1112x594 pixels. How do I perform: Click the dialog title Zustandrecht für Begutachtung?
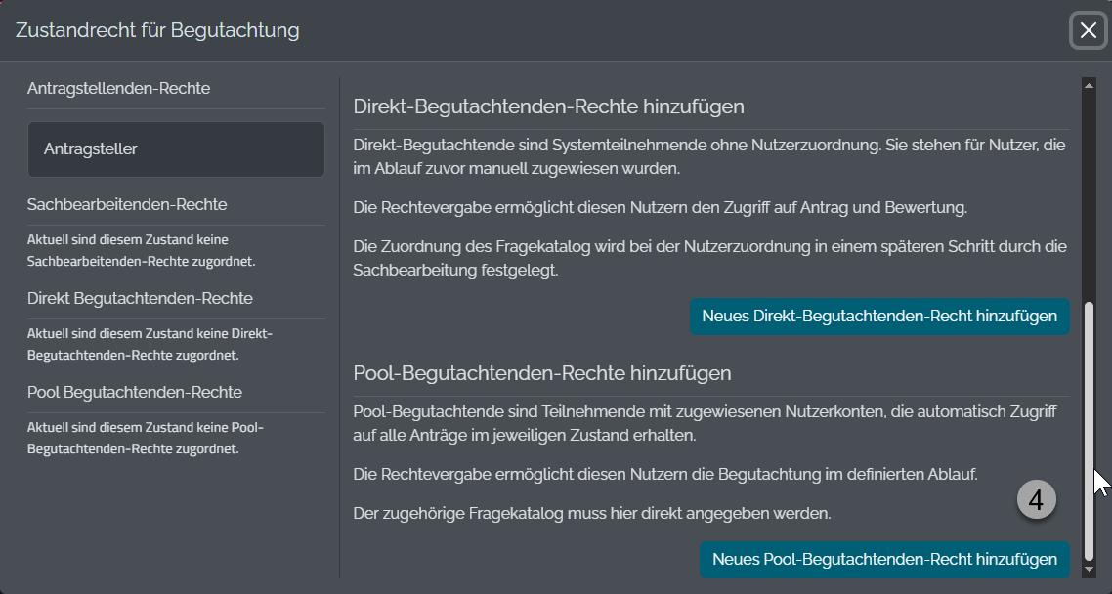[158, 30]
